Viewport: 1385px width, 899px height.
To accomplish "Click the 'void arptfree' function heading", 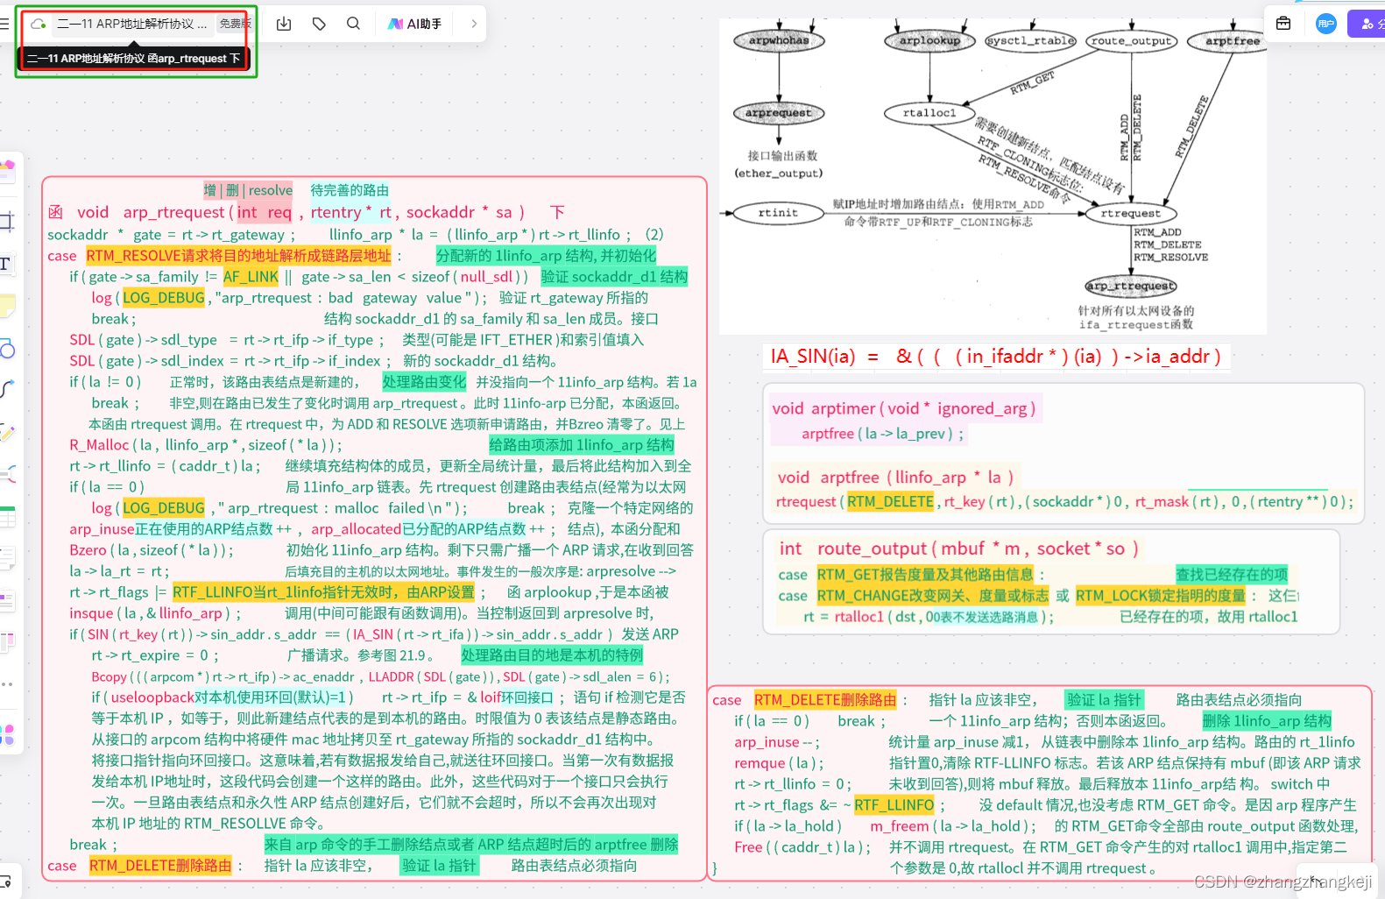I will point(895,478).
